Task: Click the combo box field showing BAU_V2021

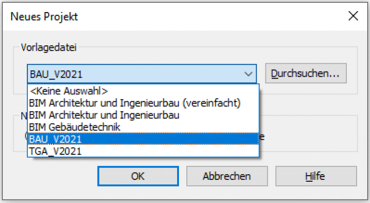Action: click(x=134, y=74)
